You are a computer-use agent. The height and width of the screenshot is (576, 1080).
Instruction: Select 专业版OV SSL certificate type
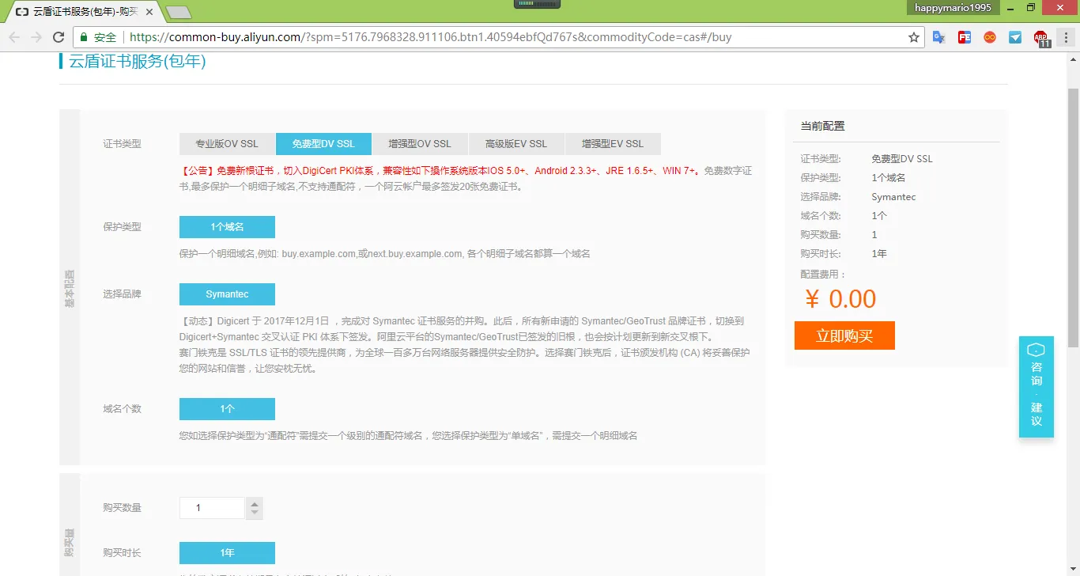pos(227,144)
